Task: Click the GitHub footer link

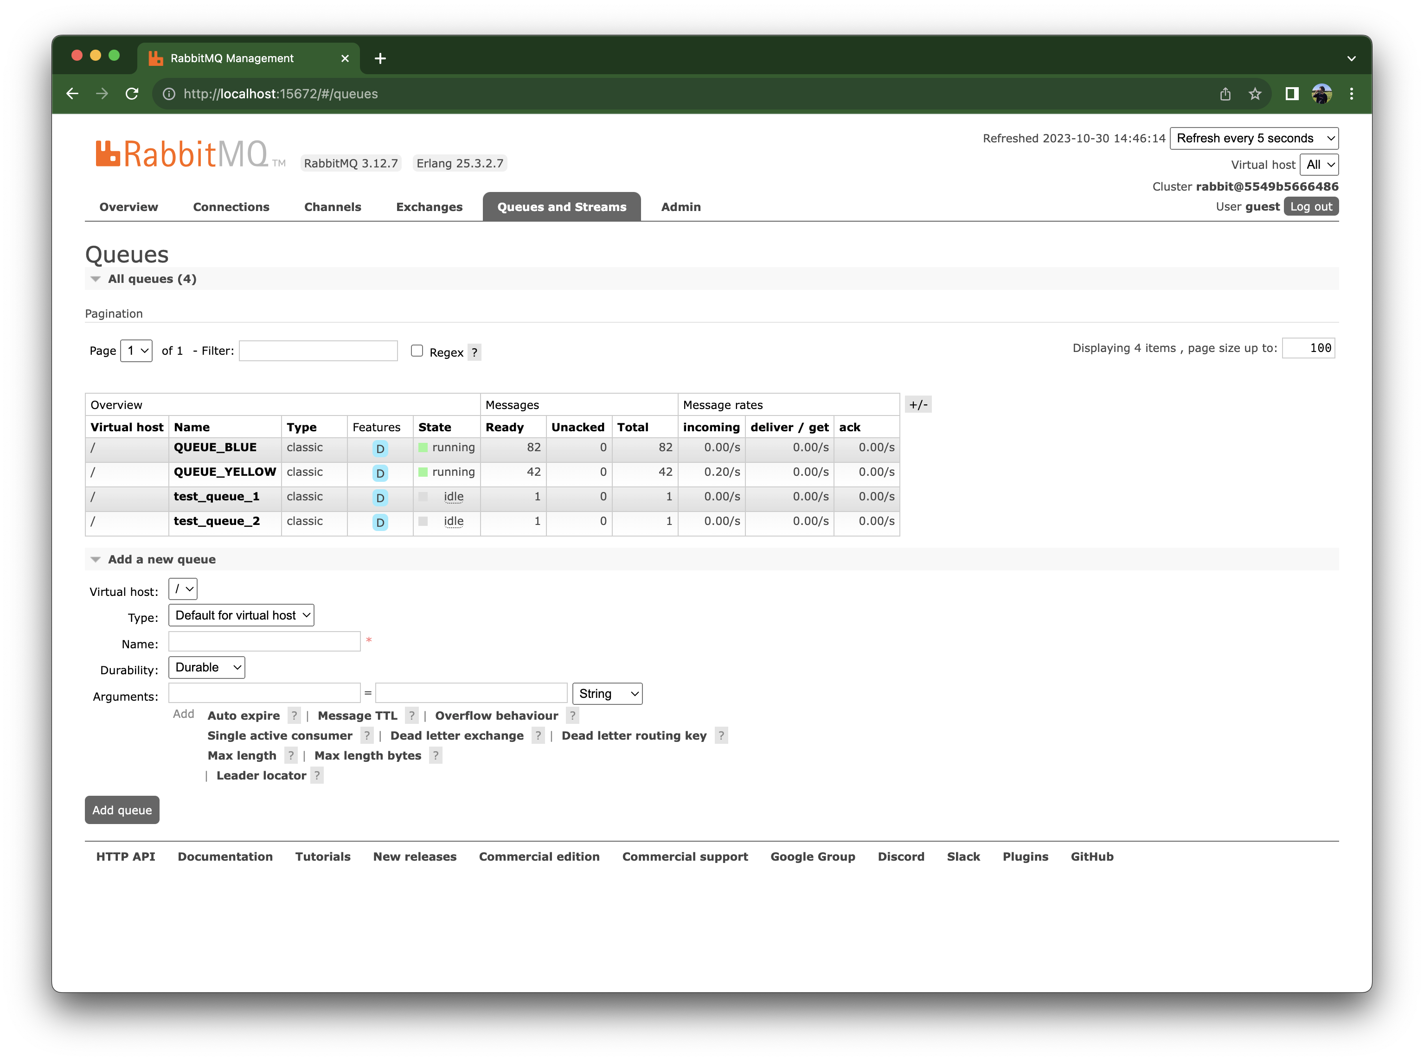Action: [1092, 857]
